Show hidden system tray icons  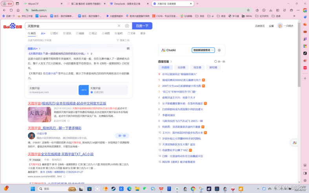click(258, 189)
